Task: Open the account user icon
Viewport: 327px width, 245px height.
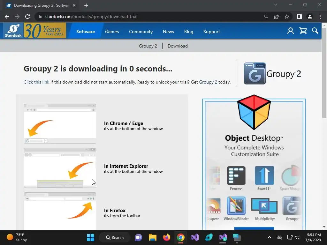Action: coord(291,31)
